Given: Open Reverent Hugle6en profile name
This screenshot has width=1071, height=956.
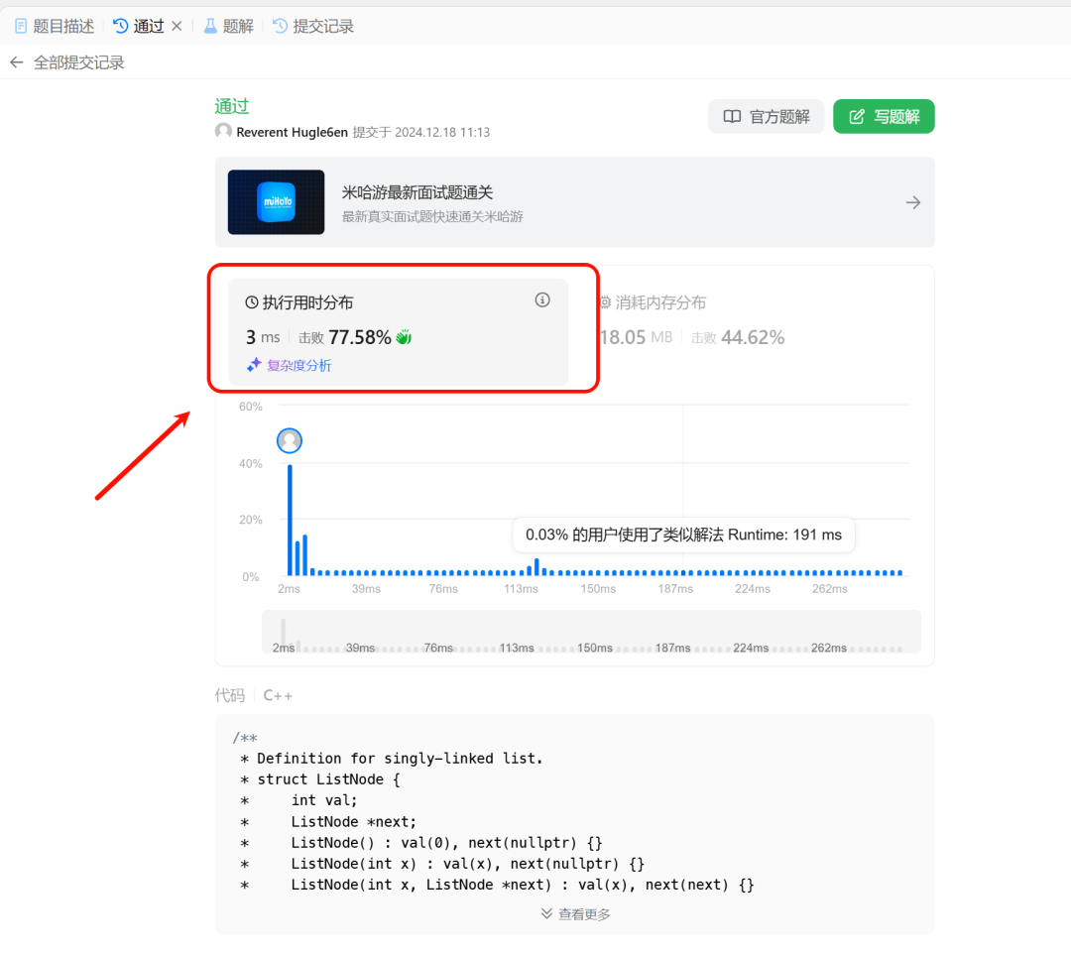Looking at the screenshot, I should (x=292, y=132).
